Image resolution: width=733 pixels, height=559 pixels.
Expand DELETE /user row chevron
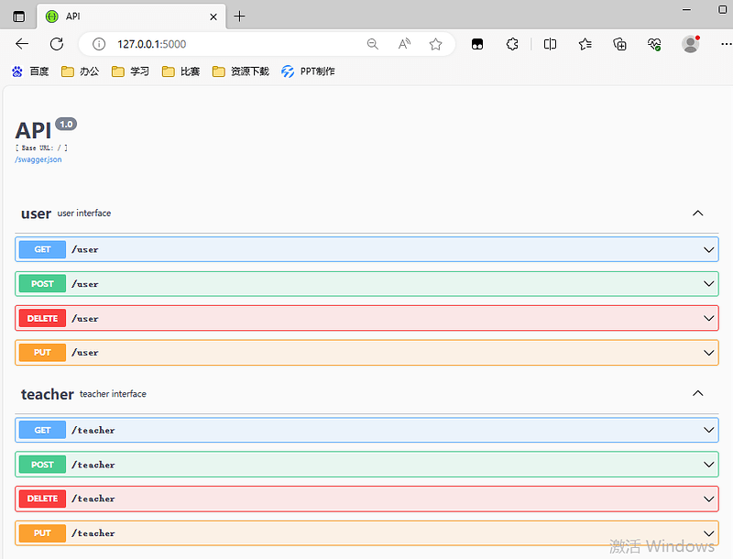pyautogui.click(x=708, y=318)
